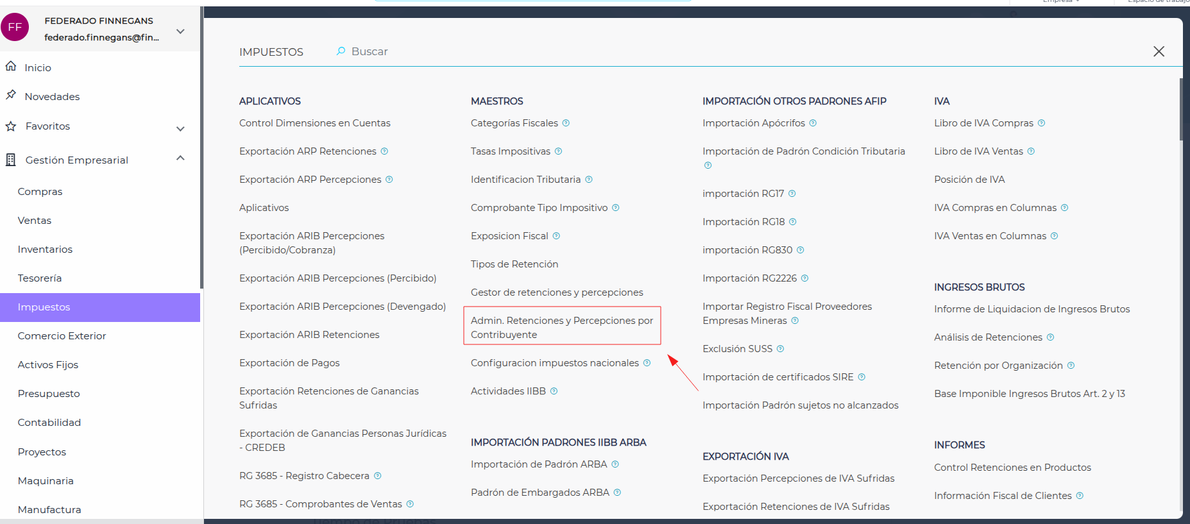Open help icon next to importación RG17
This screenshot has height=524, width=1190.
tap(792, 194)
